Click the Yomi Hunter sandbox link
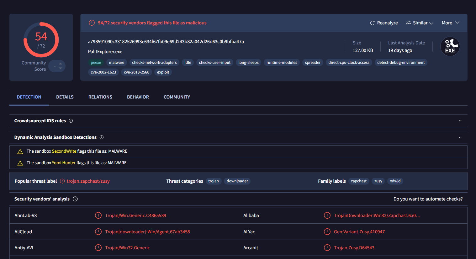476x259 pixels. (x=64, y=163)
